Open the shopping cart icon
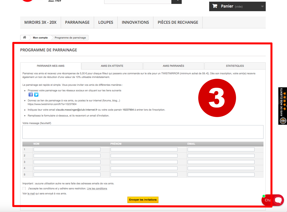 (215, 6)
